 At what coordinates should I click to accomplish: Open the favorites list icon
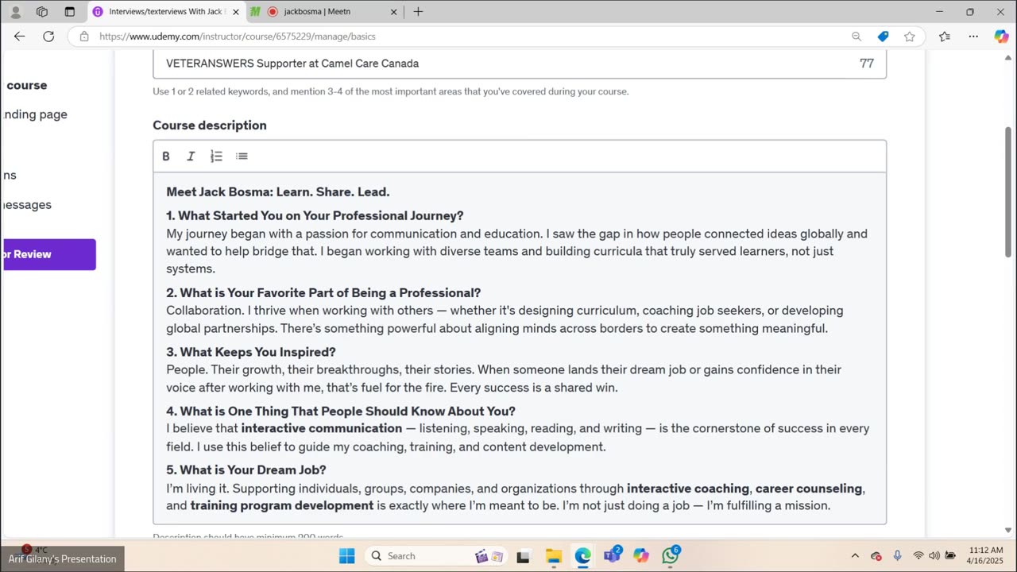944,37
